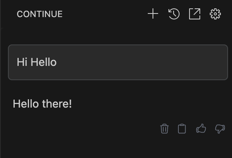
Task: Start a new session with plus icon
Action: [x=153, y=14]
